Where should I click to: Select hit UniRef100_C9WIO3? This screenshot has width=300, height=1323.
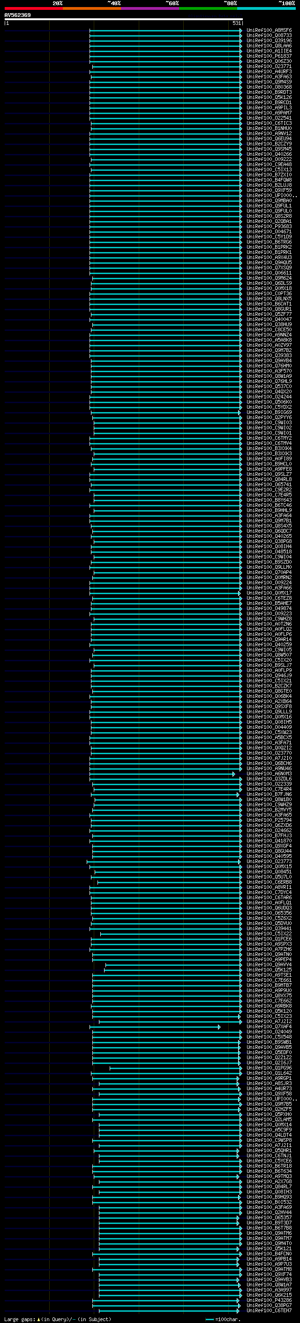[x=269, y=423]
